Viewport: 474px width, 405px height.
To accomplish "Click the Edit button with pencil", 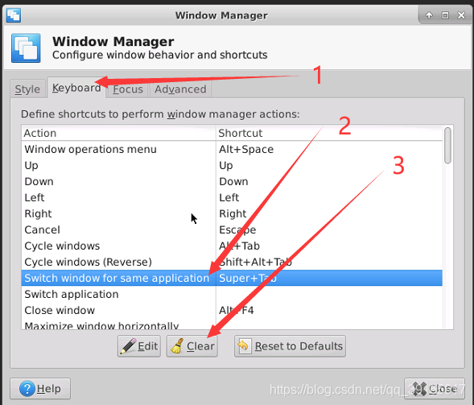I will coord(139,346).
